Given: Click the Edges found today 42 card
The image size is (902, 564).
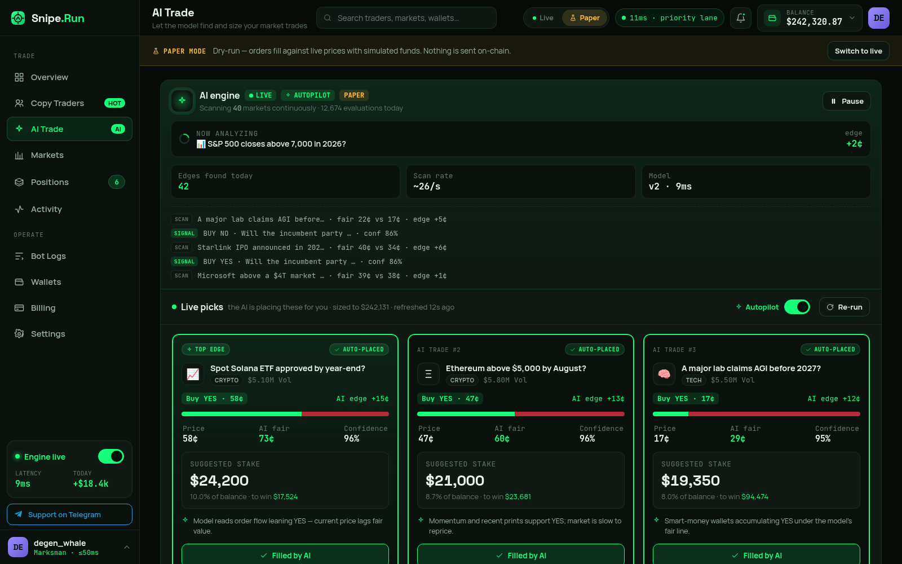Looking at the screenshot, I should click(x=285, y=182).
